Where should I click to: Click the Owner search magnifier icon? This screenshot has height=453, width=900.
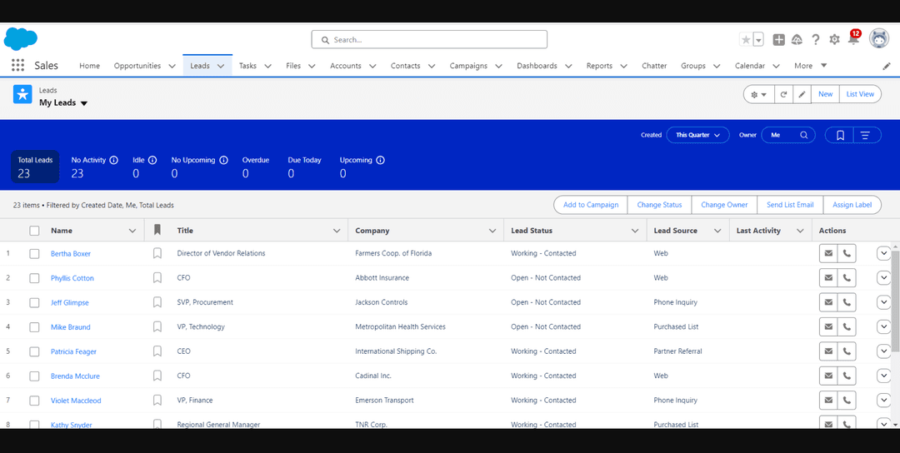click(x=804, y=136)
